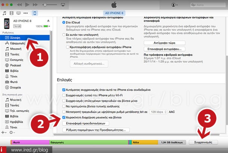This screenshot has height=153, width=228.
Task: Select the iPhone device icon button
Action: (35, 13)
